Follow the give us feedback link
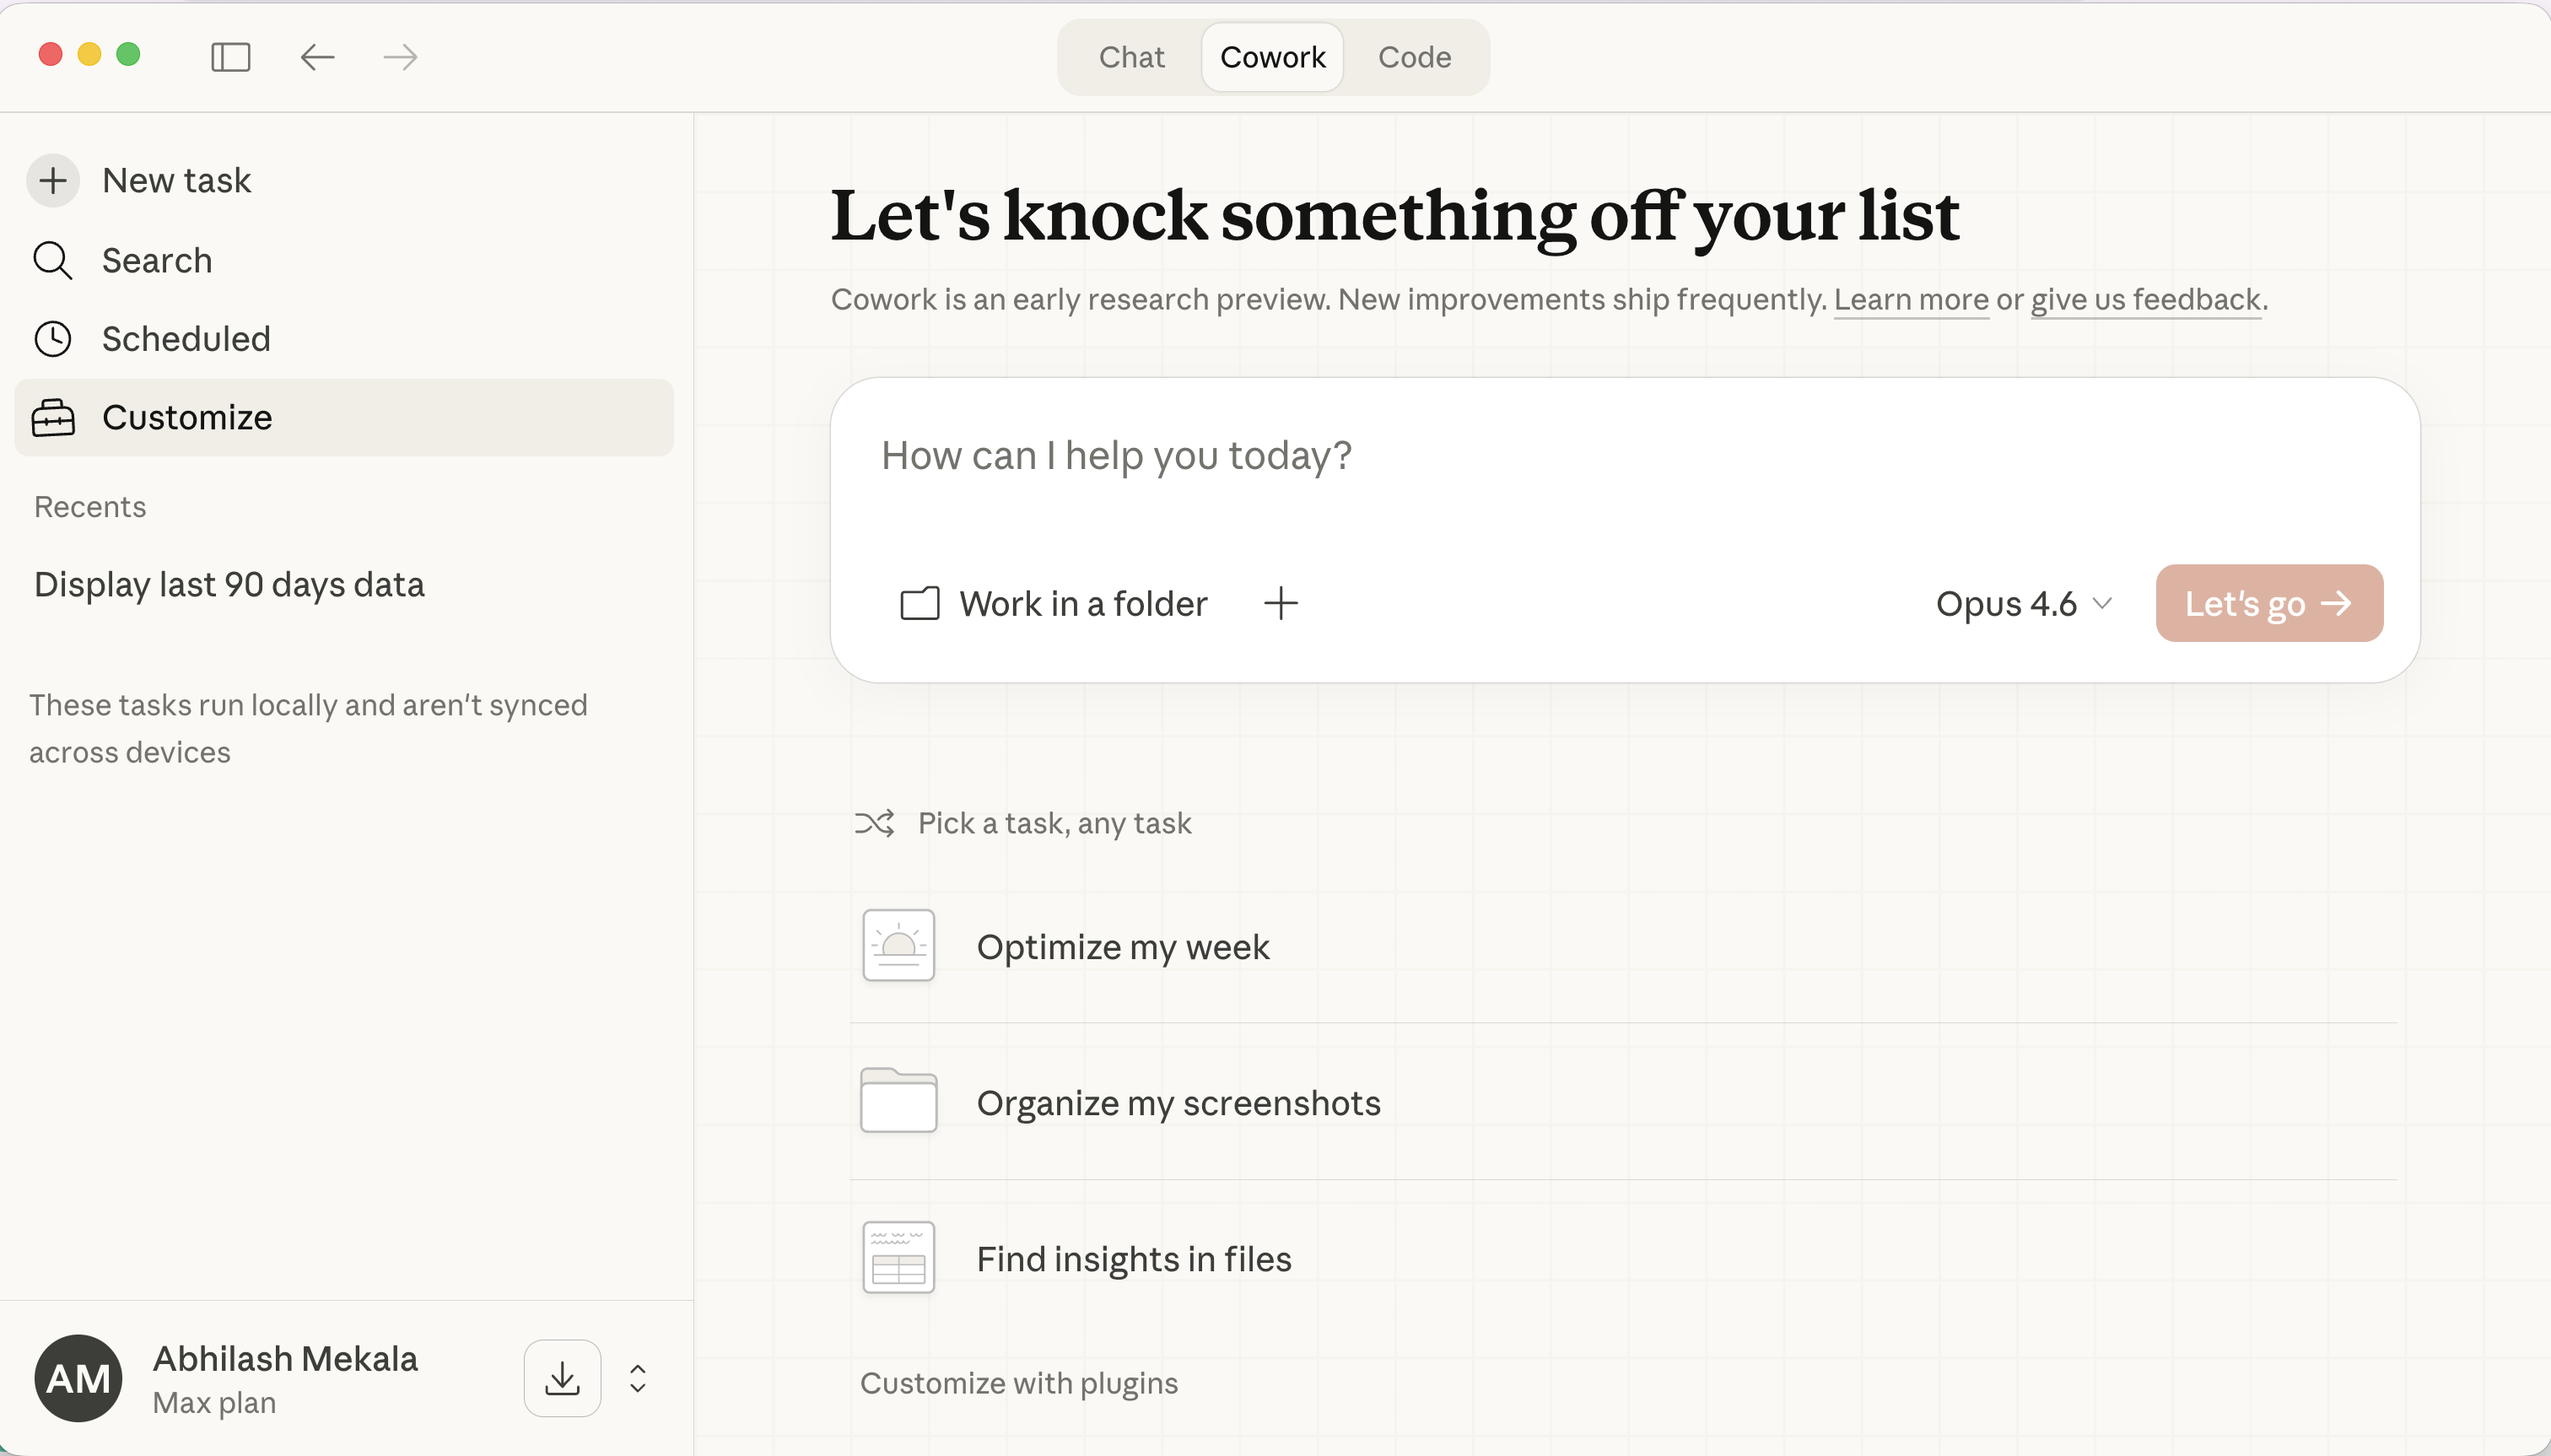The height and width of the screenshot is (1456, 2551). click(2145, 300)
